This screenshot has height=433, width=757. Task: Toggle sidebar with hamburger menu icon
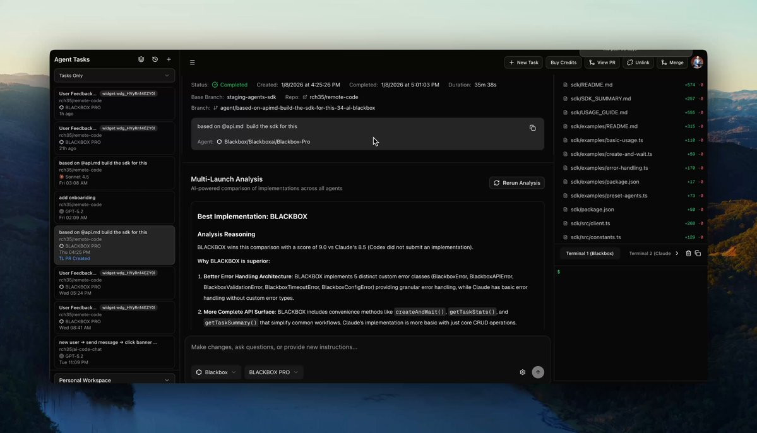click(x=192, y=62)
